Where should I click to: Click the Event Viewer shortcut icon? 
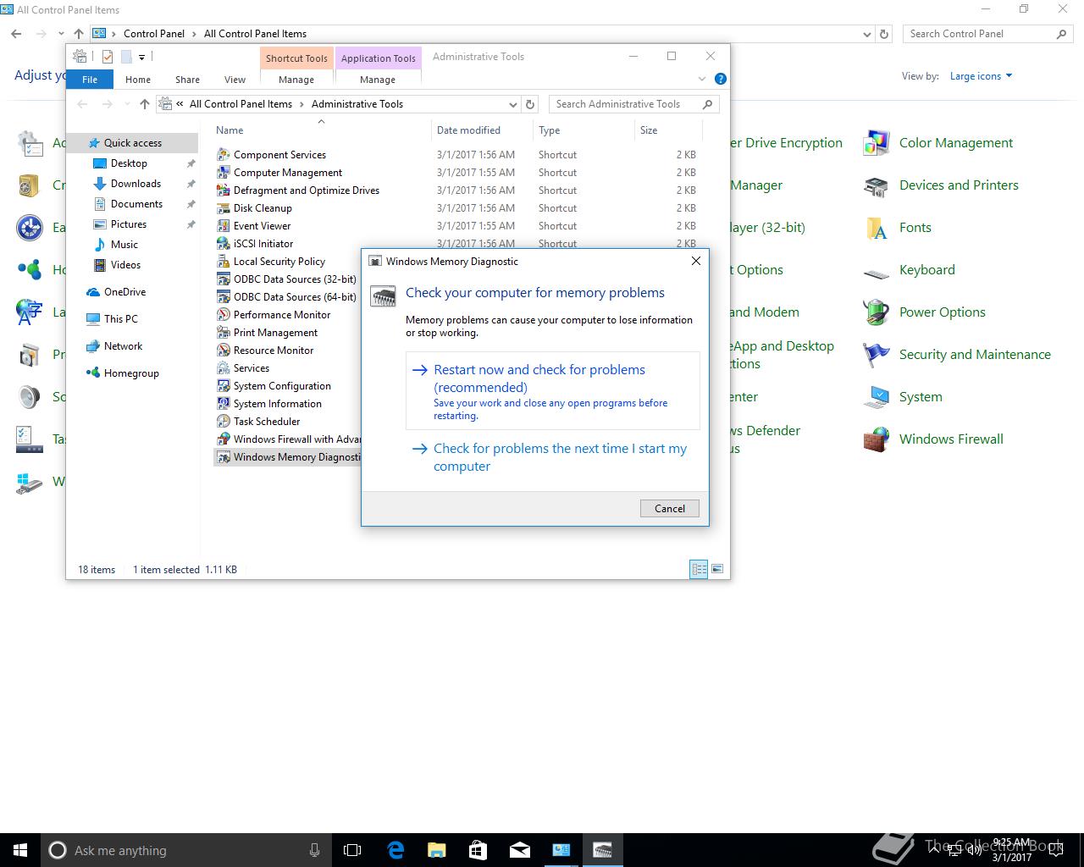(224, 226)
